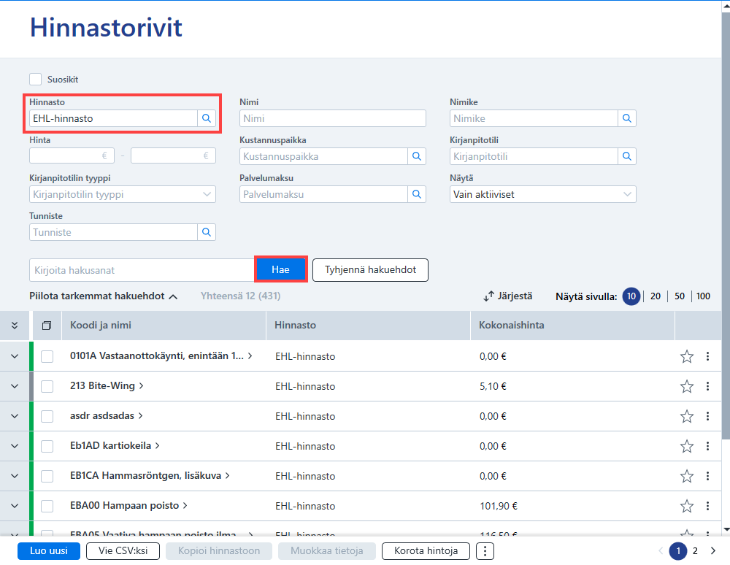
Task: Check the 0101A Vastaanottokäynti row checkbox
Action: [x=47, y=356]
